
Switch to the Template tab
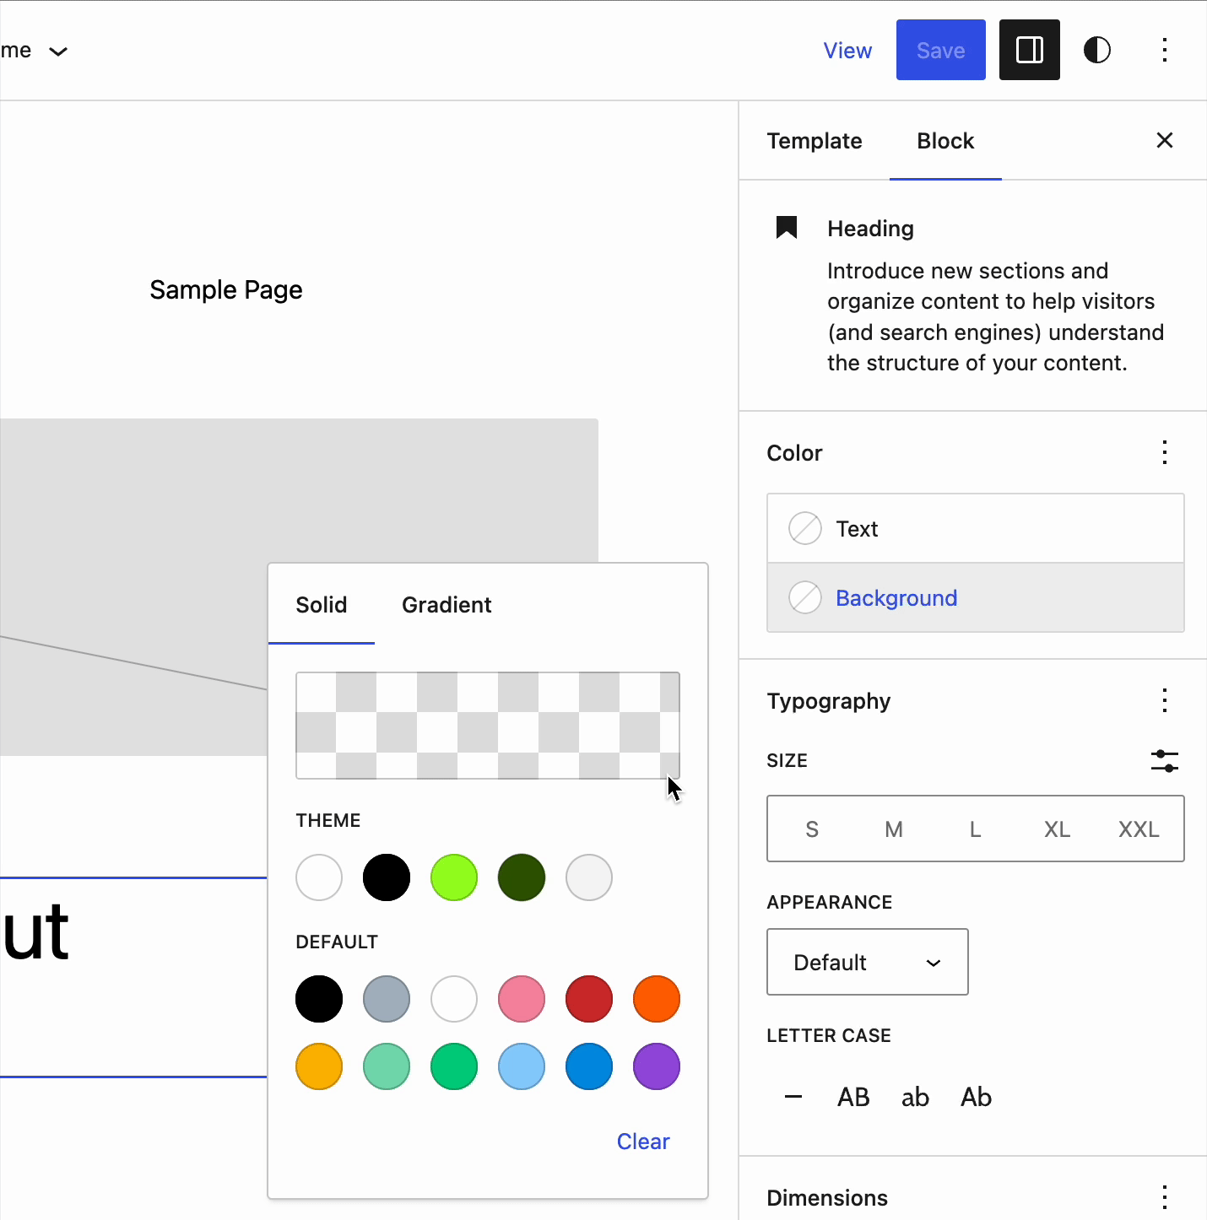click(x=814, y=141)
